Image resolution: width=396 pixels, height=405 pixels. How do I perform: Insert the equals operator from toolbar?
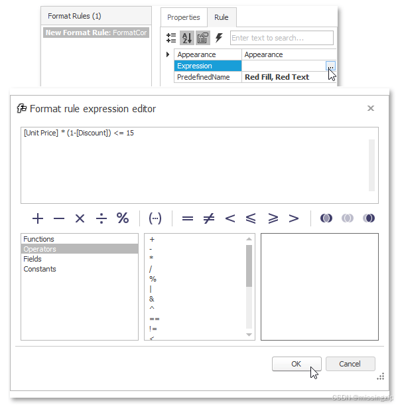pos(188,218)
